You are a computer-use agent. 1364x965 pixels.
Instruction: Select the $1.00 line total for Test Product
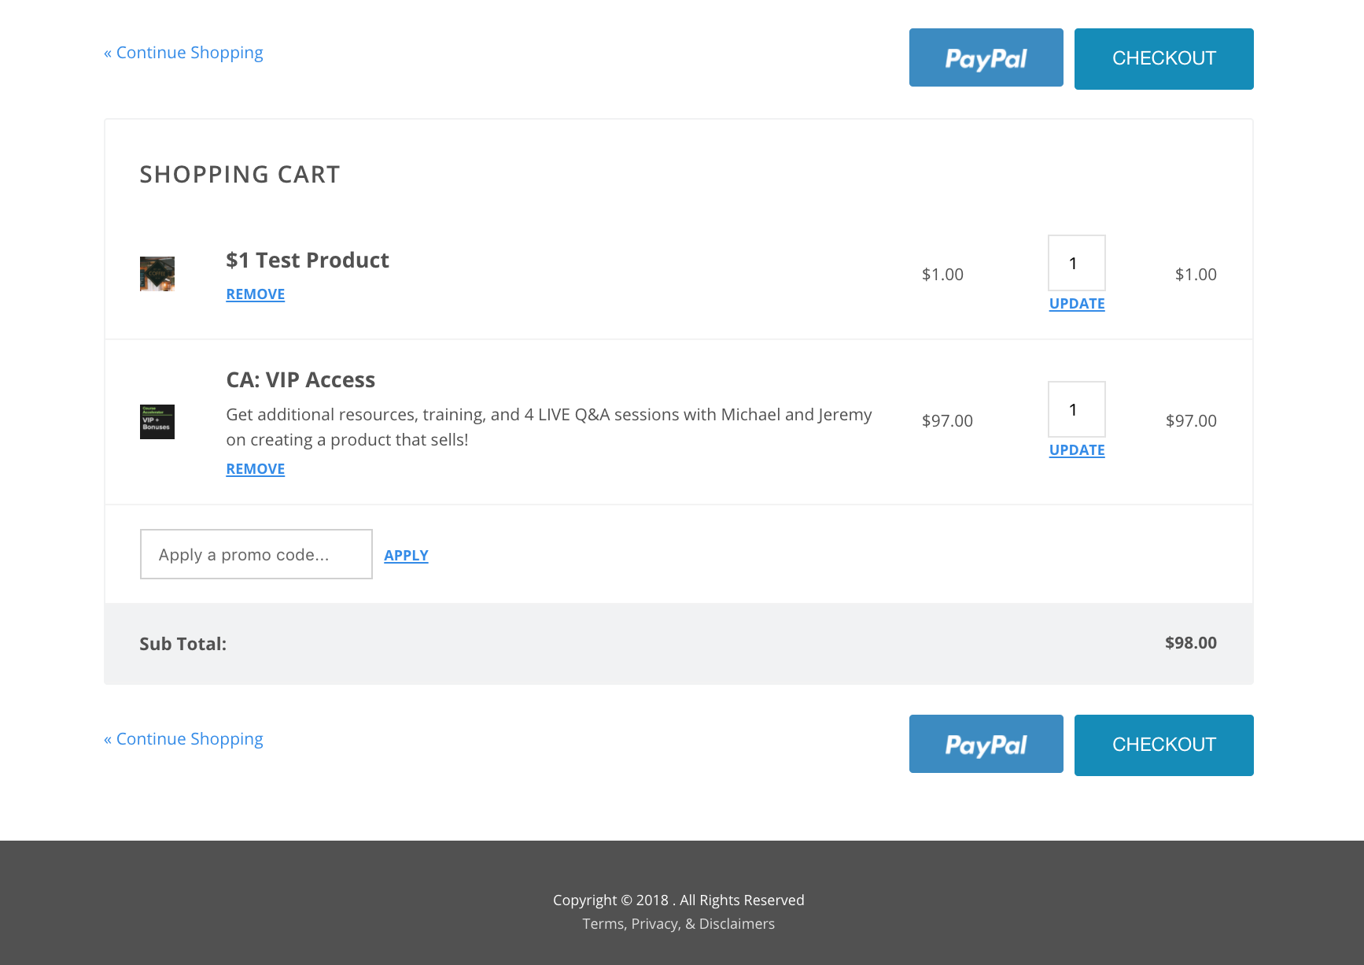pos(1196,275)
